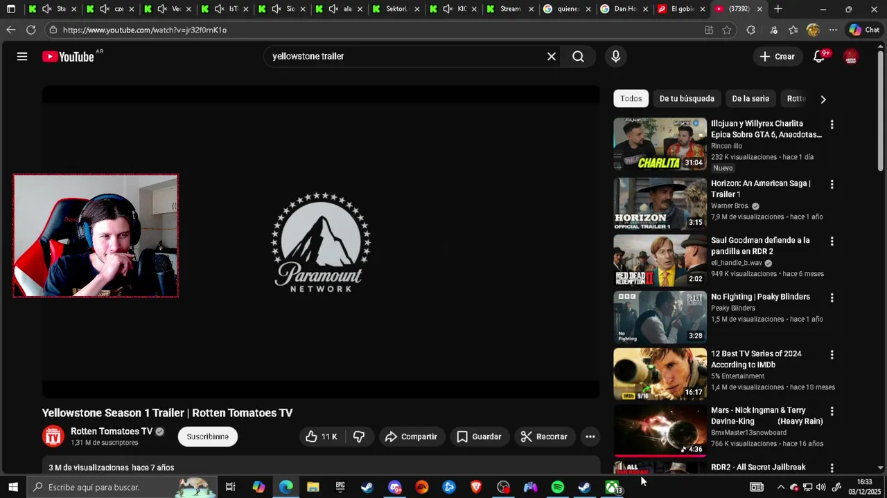This screenshot has width=887, height=498.
Task: Open the Copilot Chat button
Action: pyautogui.click(x=864, y=30)
